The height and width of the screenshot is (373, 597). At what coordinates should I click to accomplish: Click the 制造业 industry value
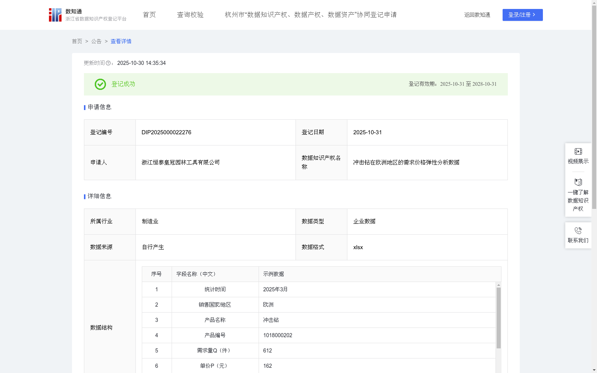150,222
